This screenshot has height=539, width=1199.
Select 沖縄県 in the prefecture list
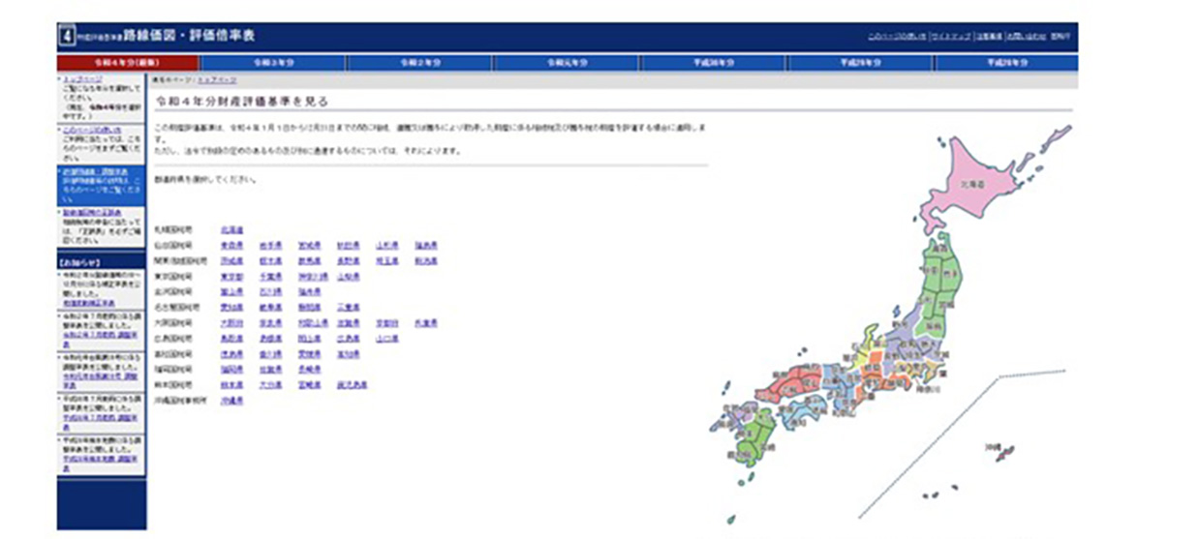pos(231,400)
